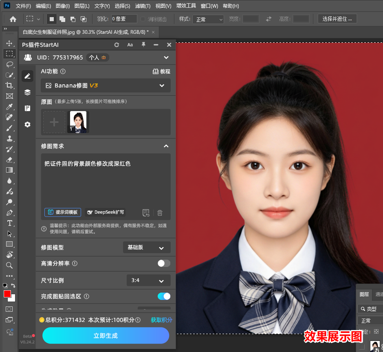Open the 图层(L) menu
Image resolution: width=383 pixels, height=352 pixels.
82,6
